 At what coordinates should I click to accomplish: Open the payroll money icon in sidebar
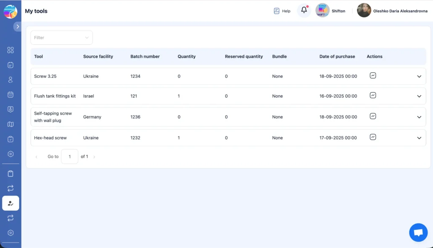point(10,109)
